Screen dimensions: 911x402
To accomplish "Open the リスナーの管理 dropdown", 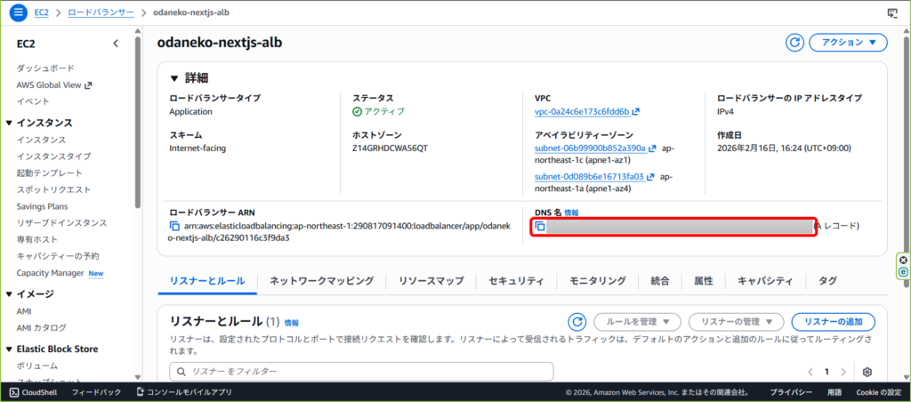I will coord(736,322).
